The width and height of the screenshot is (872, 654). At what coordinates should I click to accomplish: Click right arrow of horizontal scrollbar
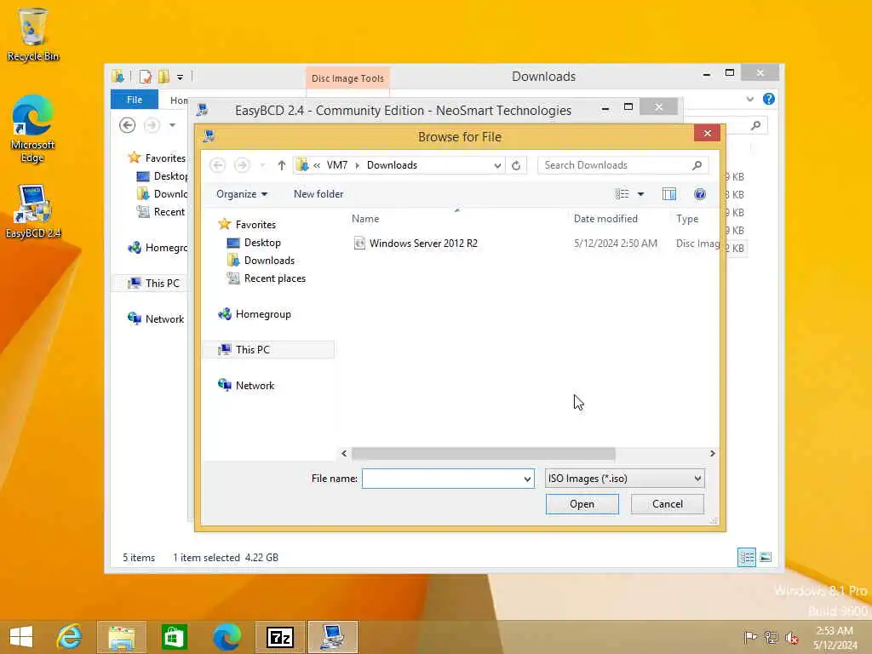[713, 454]
